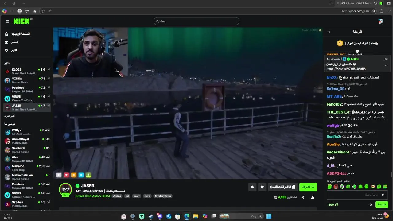The width and height of the screenshot is (393, 221).
Task: Open the Mathematicien channel
Action: point(27,177)
